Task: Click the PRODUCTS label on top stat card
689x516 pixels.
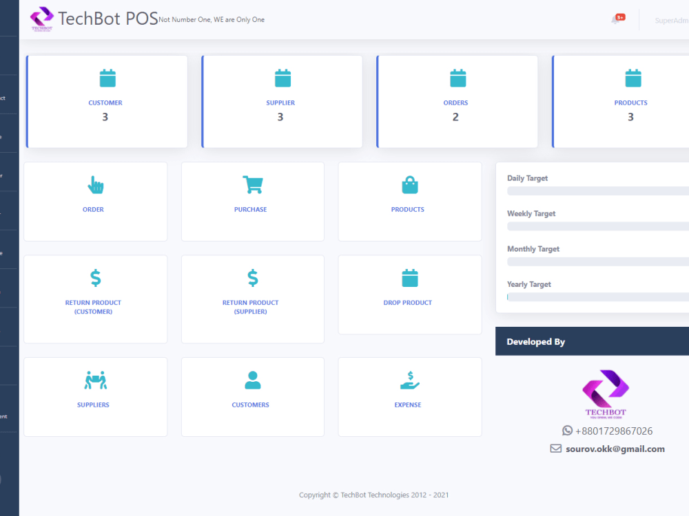Action: tap(631, 103)
